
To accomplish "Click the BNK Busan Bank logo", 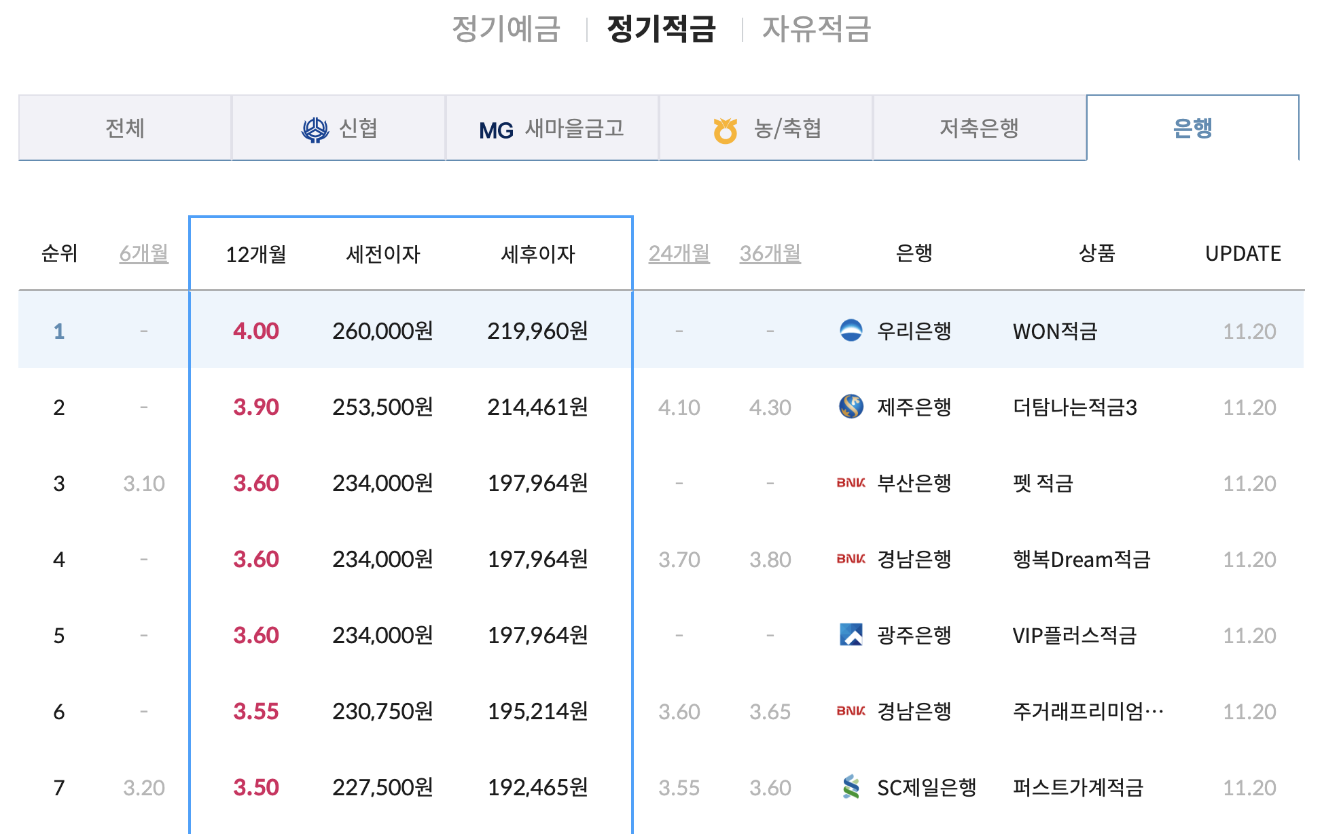I will (x=851, y=483).
